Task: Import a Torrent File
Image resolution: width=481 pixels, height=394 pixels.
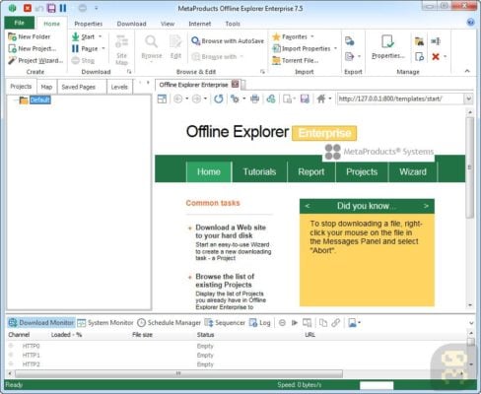Action: 296,60
